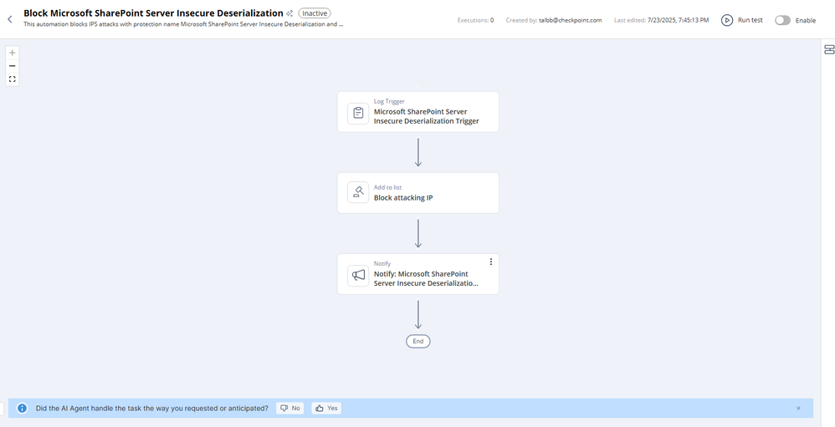The width and height of the screenshot is (835, 427).
Task: Fit the workflow to screen
Action: pyautogui.click(x=13, y=79)
